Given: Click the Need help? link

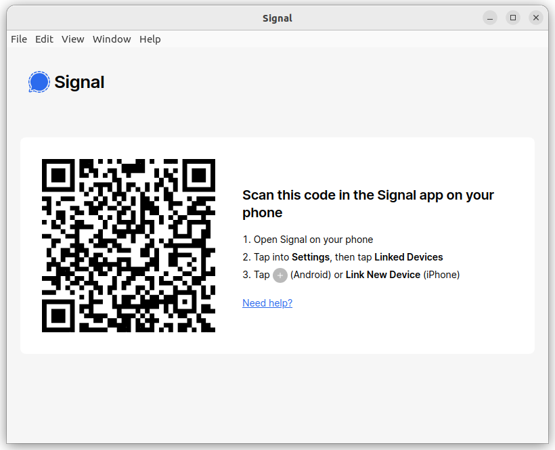Looking at the screenshot, I should [267, 303].
